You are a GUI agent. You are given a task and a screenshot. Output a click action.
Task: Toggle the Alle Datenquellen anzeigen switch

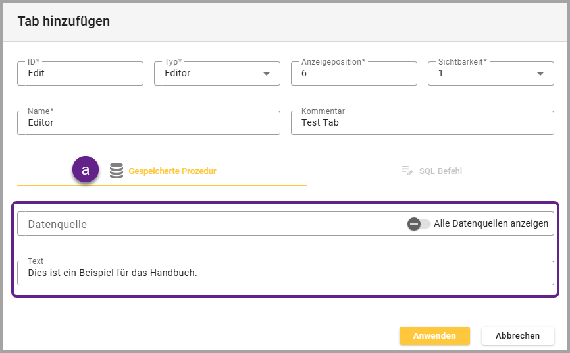tap(419, 224)
